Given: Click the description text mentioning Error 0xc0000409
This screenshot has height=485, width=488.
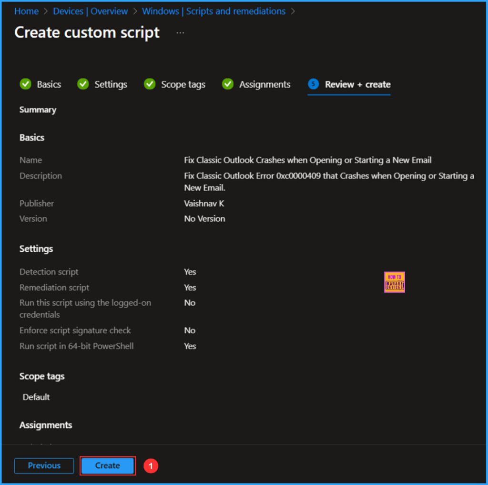Looking at the screenshot, I should [x=329, y=182].
